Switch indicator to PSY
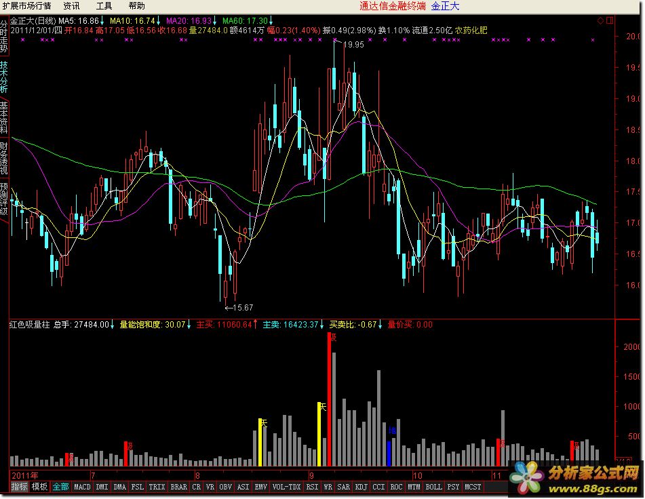This screenshot has width=645, height=499. click(x=453, y=487)
